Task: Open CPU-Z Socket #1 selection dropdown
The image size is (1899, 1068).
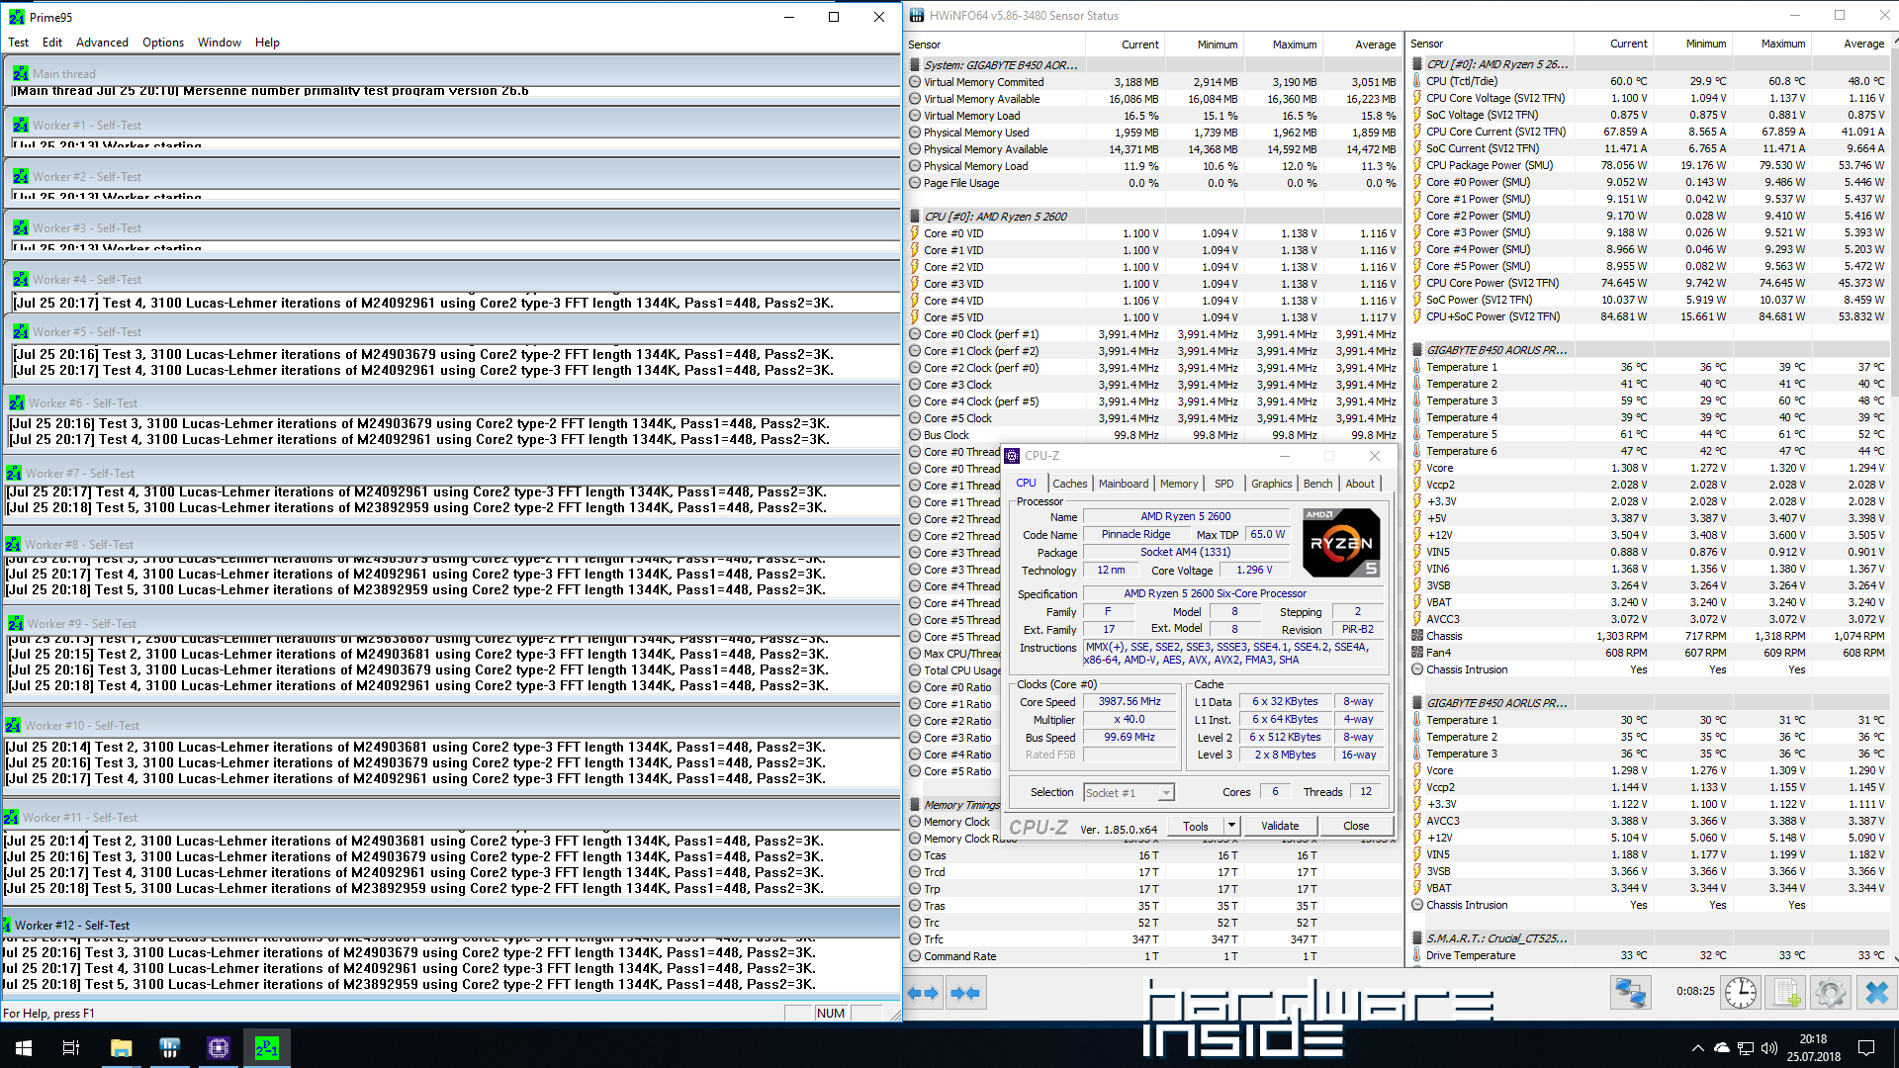Action: pyautogui.click(x=1129, y=792)
